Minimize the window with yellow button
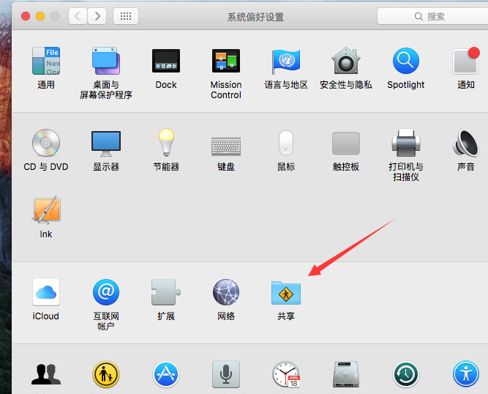The image size is (488, 394). pyautogui.click(x=40, y=16)
